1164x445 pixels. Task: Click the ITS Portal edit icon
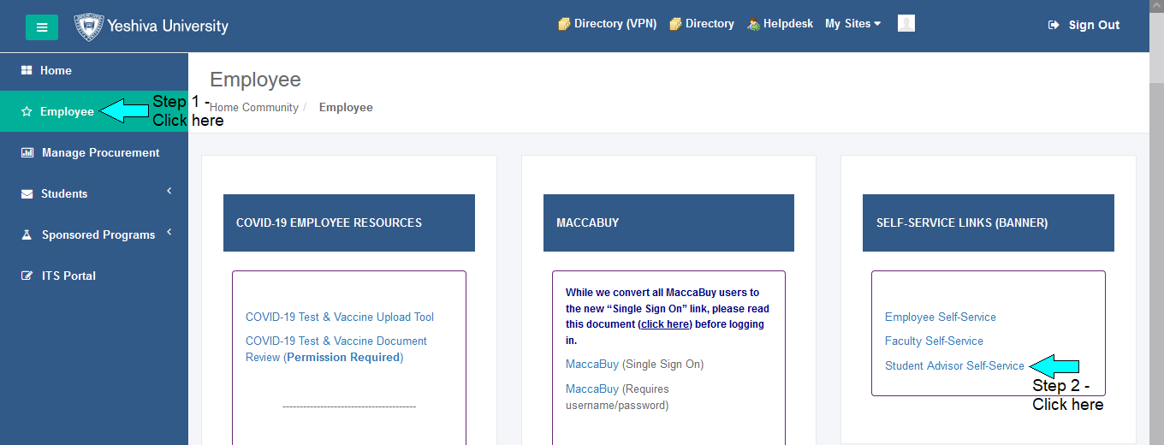click(x=27, y=276)
